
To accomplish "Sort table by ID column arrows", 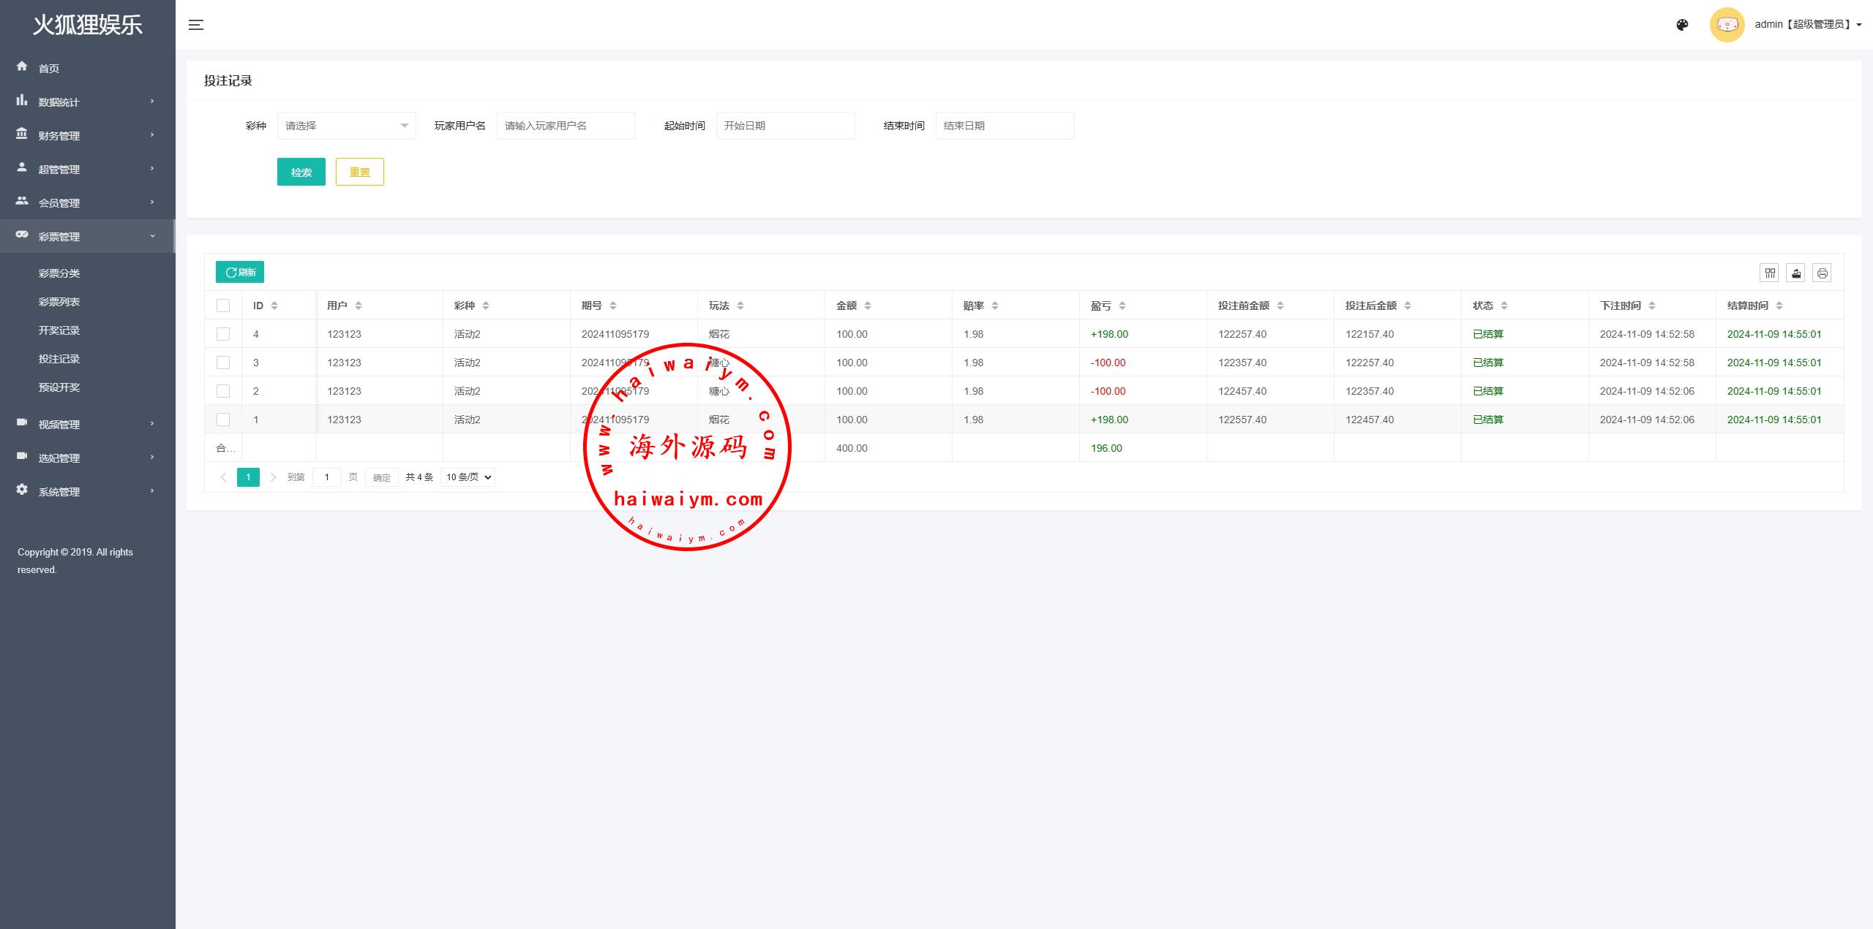I will (274, 306).
